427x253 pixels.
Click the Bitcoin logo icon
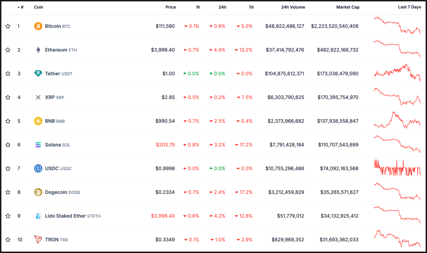pyautogui.click(x=38, y=26)
